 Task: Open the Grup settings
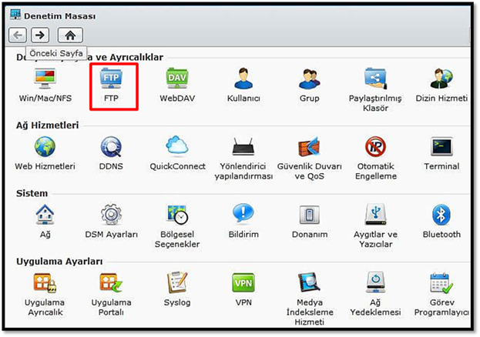click(310, 81)
